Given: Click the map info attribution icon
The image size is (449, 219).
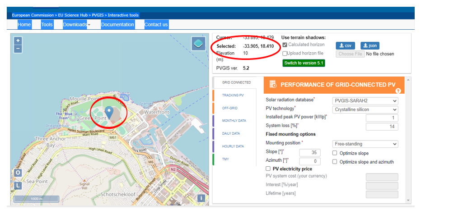Looking at the screenshot, I should tap(201, 198).
